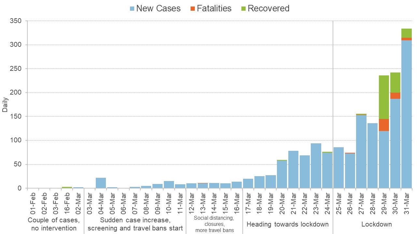417x234 pixels.
Task: Click the 18-Mar New Cases bar
Action: (x=259, y=182)
